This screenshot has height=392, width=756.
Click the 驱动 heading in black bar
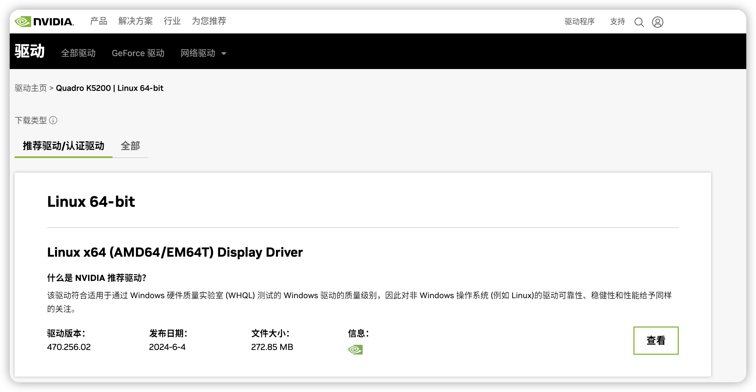tap(30, 51)
